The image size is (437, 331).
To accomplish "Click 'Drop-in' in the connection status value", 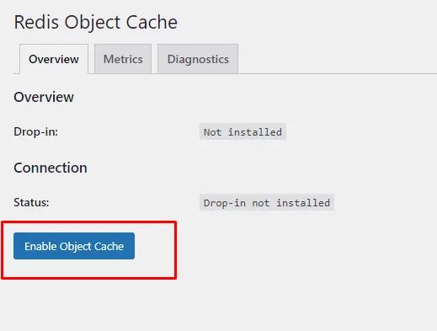I will click(x=225, y=203).
